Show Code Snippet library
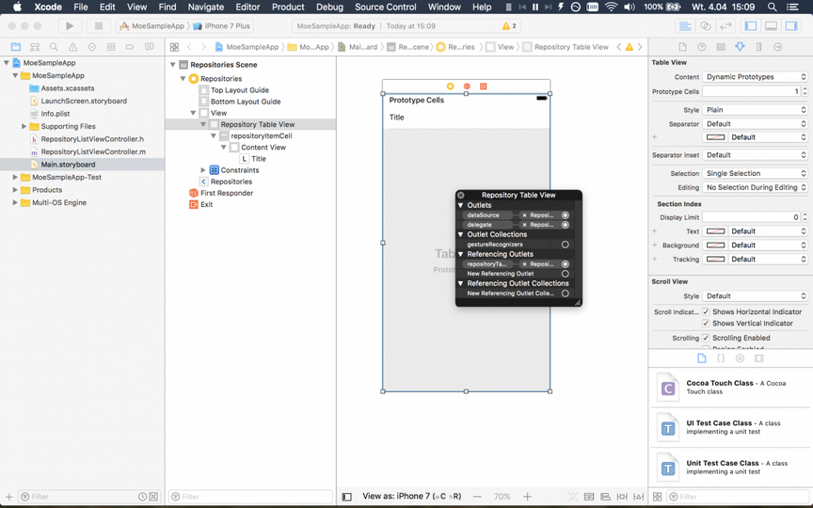813x508 pixels. point(721,358)
